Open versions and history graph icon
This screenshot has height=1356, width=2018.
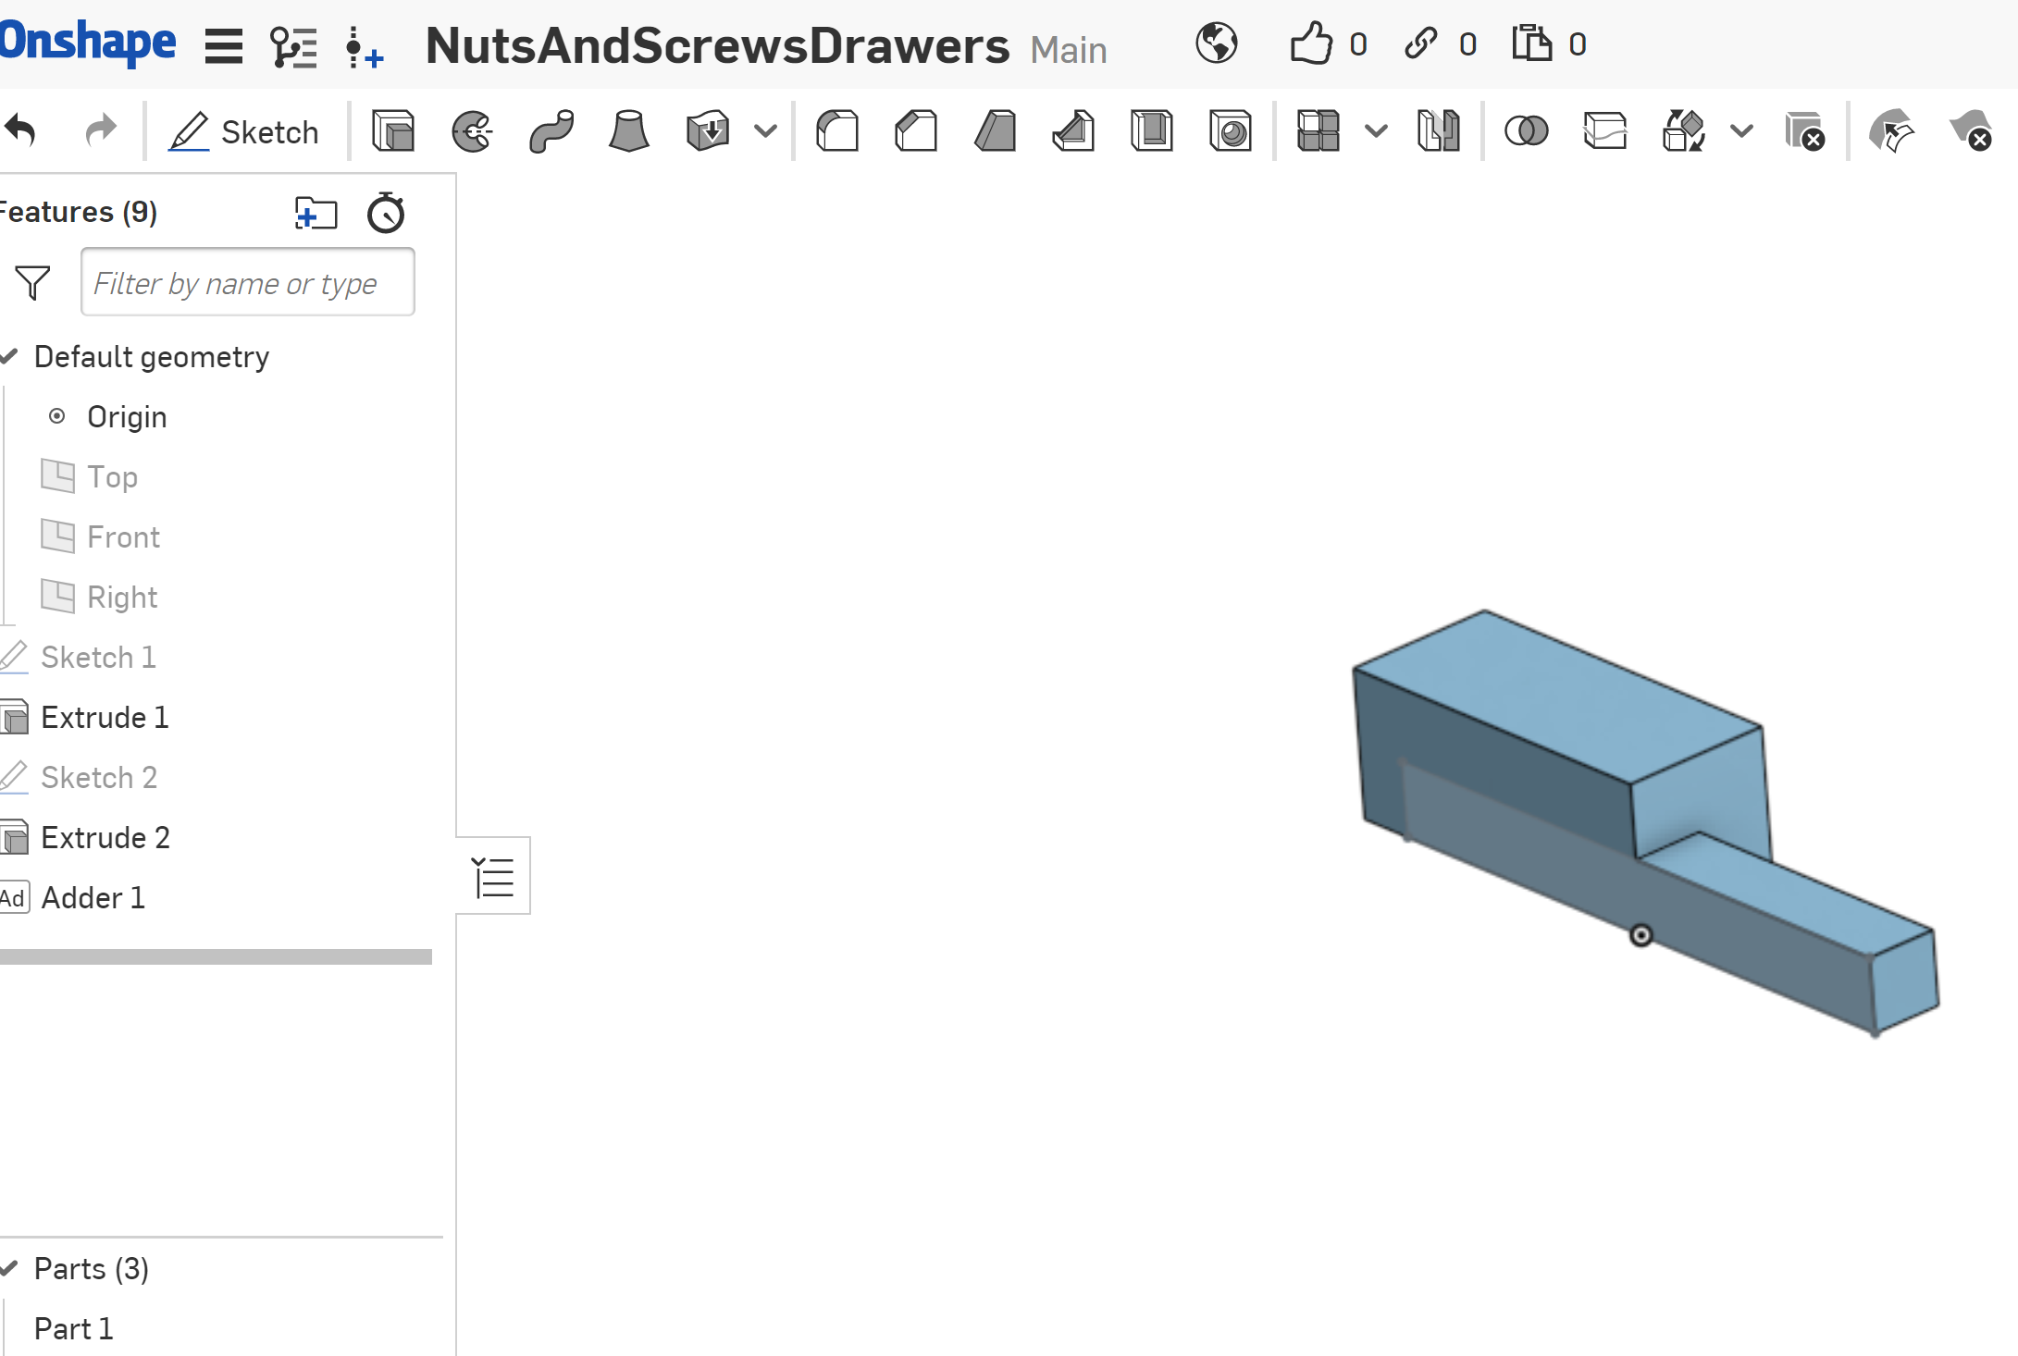pyautogui.click(x=293, y=46)
